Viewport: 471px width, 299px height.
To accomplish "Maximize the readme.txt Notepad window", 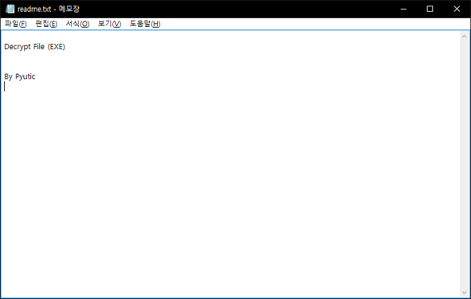I will point(430,9).
